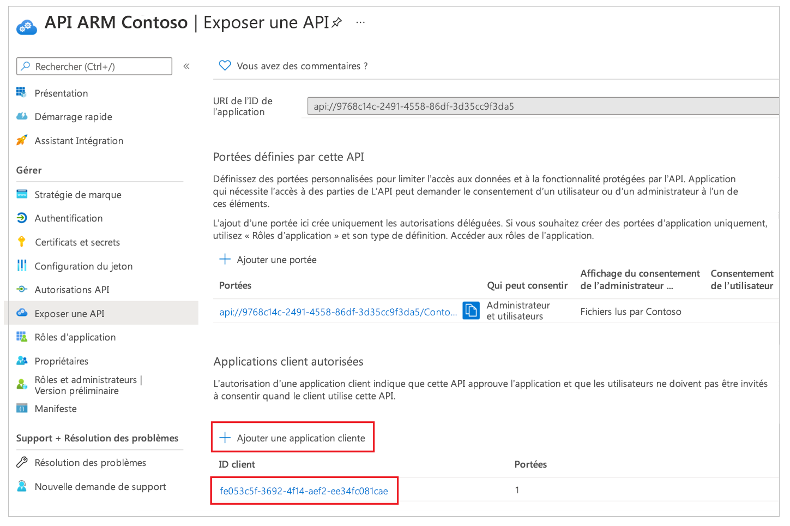Open the Contoso scope URI link
This screenshot has height=526, width=790.
tap(337, 312)
